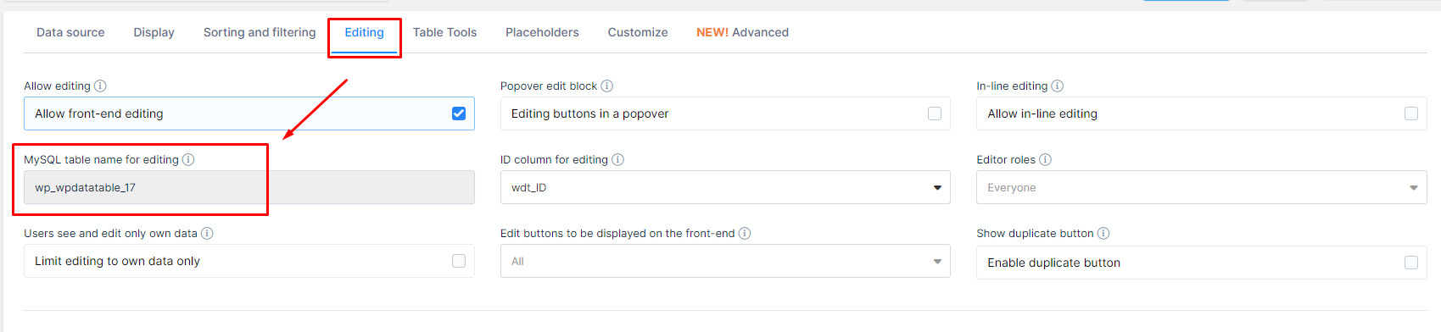This screenshot has width=1441, height=332.
Task: Click info icon beside Show duplicate button
Action: pyautogui.click(x=1103, y=233)
